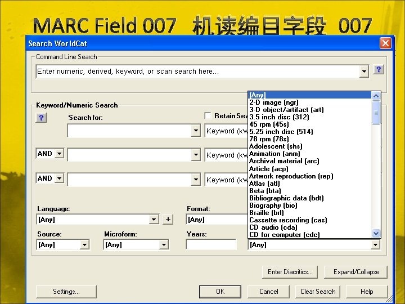The height and width of the screenshot is (304, 405).
Task: Expand the third search term dropdown arrow
Action: pyautogui.click(x=196, y=180)
